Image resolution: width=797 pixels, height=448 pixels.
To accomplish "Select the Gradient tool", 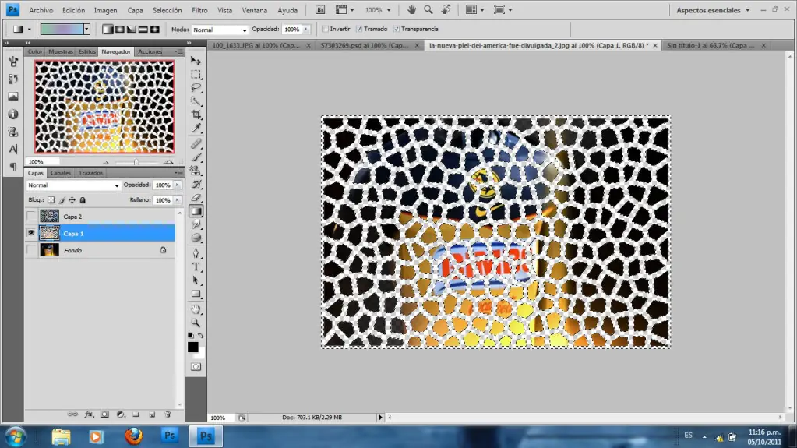I will [196, 211].
